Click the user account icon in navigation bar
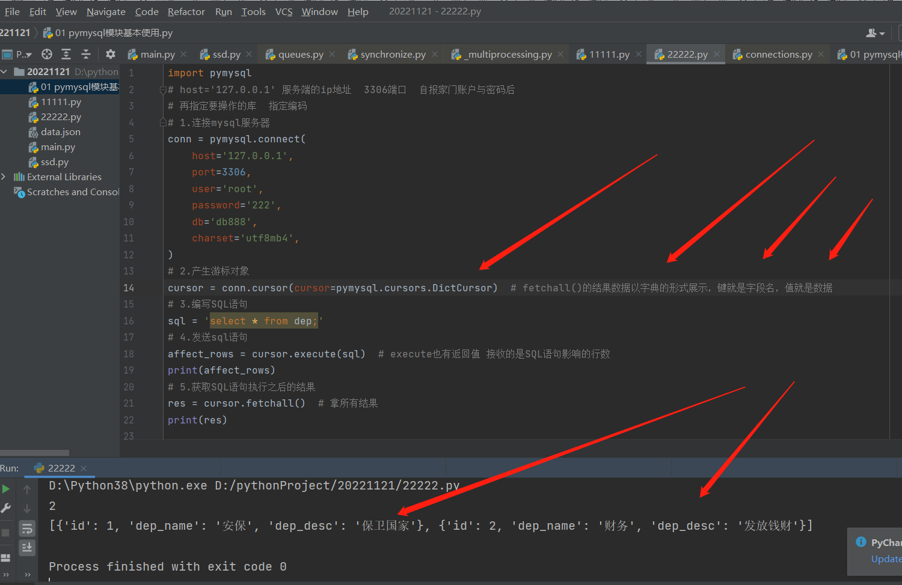This screenshot has height=585, width=902. [875, 33]
